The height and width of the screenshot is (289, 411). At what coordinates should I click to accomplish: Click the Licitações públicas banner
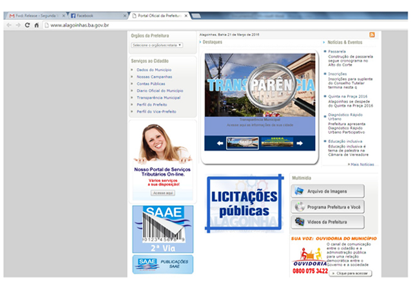pyautogui.click(x=244, y=203)
